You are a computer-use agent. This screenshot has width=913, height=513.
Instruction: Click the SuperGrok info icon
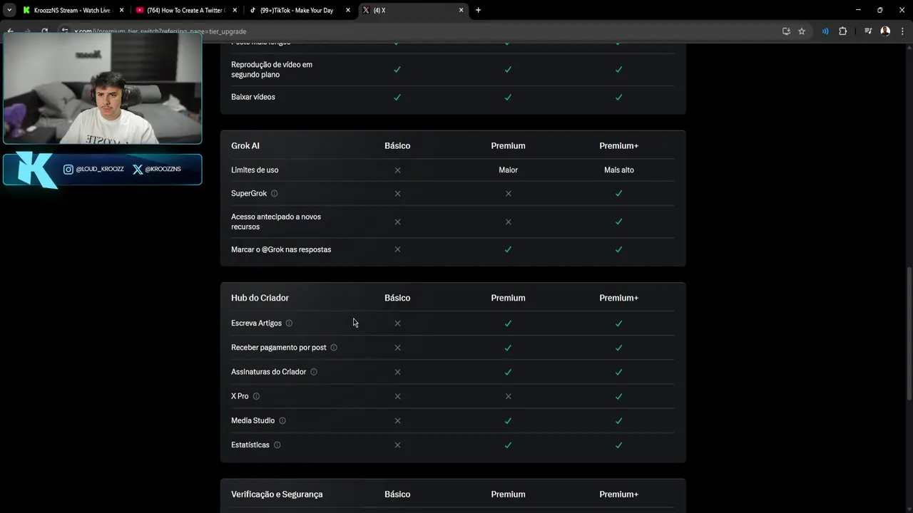[x=275, y=194]
